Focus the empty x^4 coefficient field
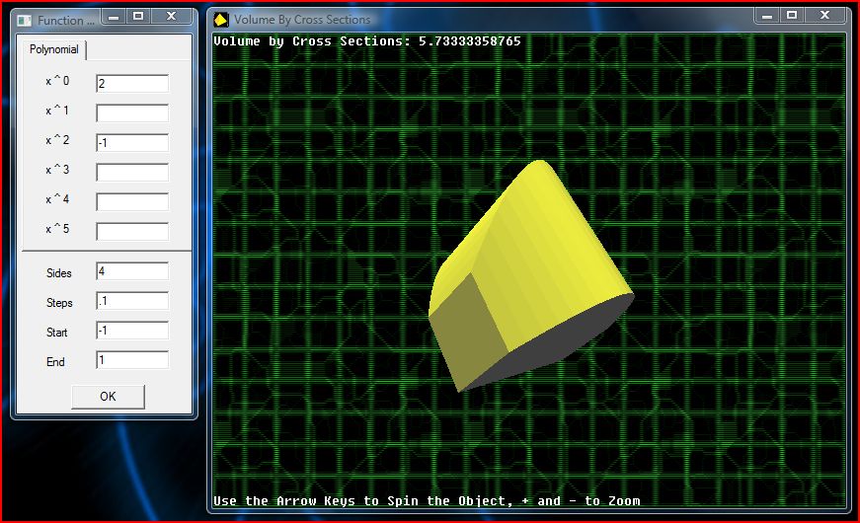Viewport: 860px width, 523px height. [132, 201]
